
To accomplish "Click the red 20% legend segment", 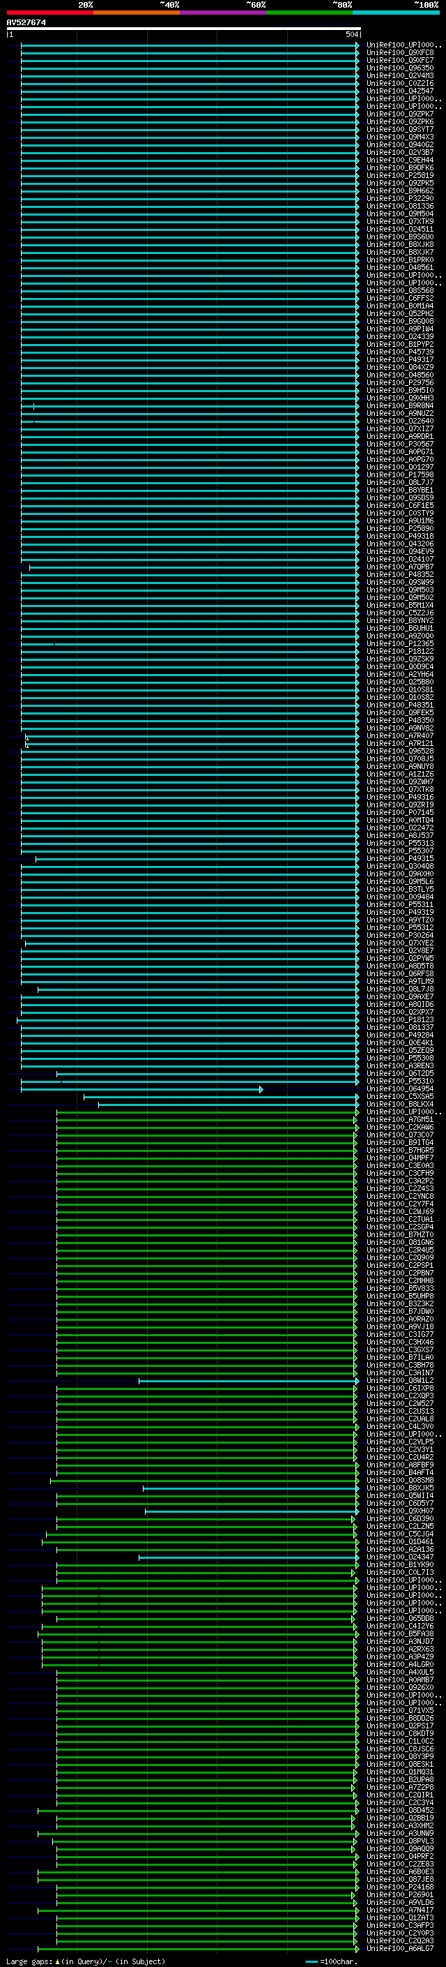I will point(49,13).
